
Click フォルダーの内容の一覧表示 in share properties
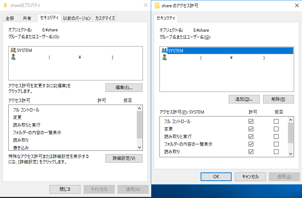pyautogui.click(x=73, y=132)
